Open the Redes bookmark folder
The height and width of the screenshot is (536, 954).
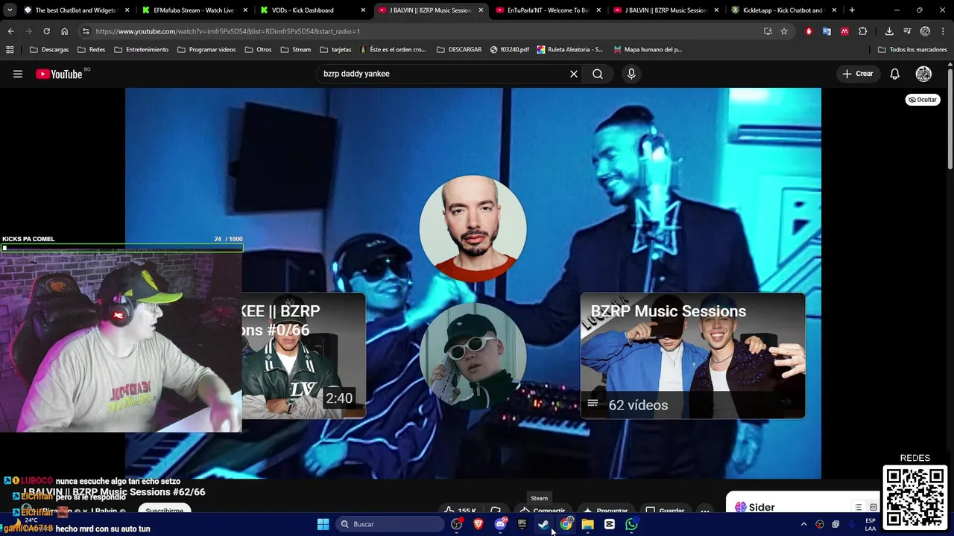92,50
